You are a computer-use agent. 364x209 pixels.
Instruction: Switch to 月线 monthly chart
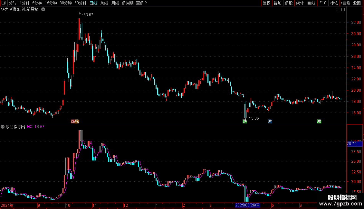point(115,3)
